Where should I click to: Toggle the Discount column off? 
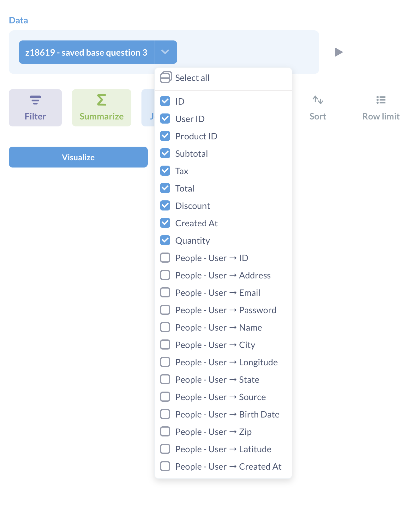pos(165,205)
